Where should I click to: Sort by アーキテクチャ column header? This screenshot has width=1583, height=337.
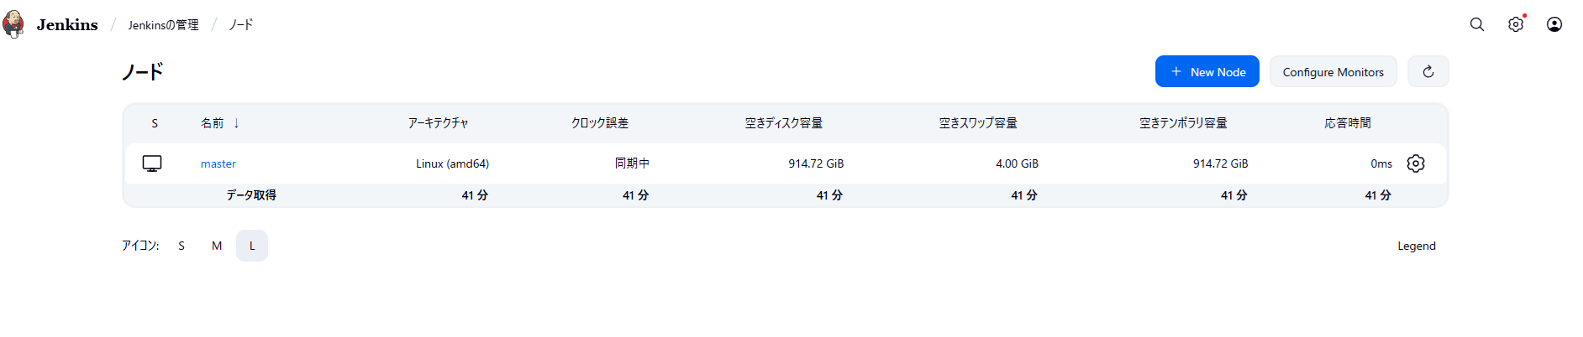(x=438, y=123)
